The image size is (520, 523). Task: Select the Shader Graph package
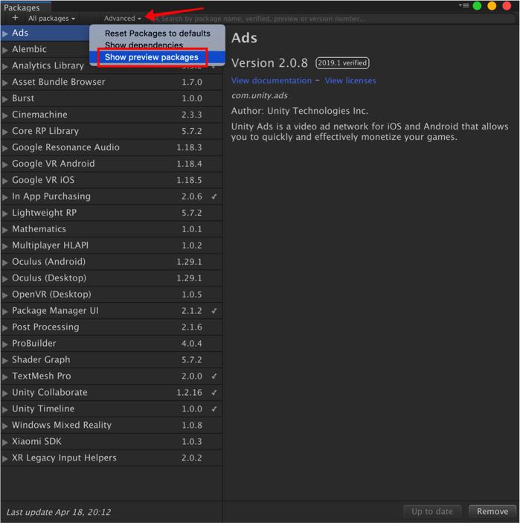112,360
